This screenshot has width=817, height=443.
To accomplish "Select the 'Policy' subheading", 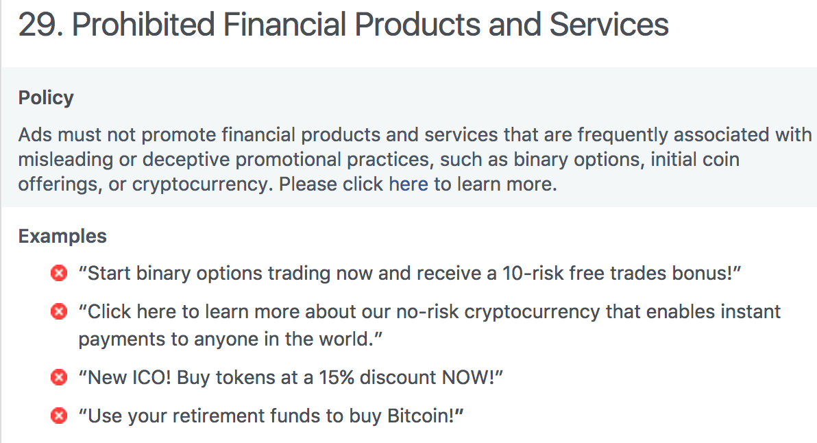I will (46, 98).
